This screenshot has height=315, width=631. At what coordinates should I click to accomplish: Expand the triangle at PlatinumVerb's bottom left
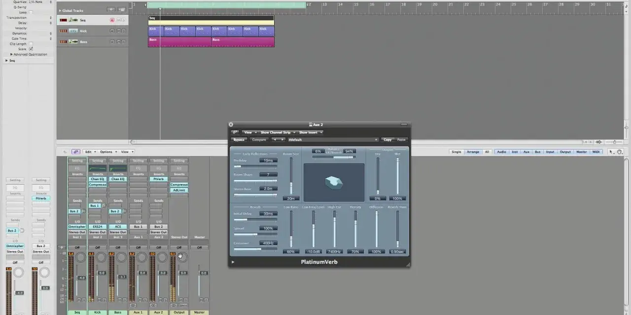(x=233, y=262)
